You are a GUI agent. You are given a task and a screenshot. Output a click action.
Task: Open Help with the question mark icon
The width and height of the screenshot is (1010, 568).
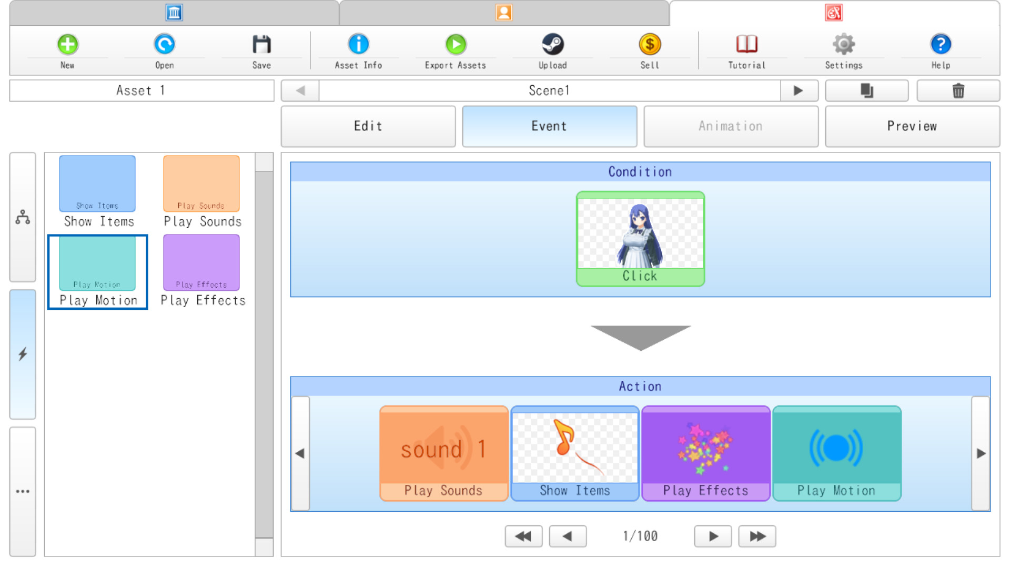pos(941,50)
